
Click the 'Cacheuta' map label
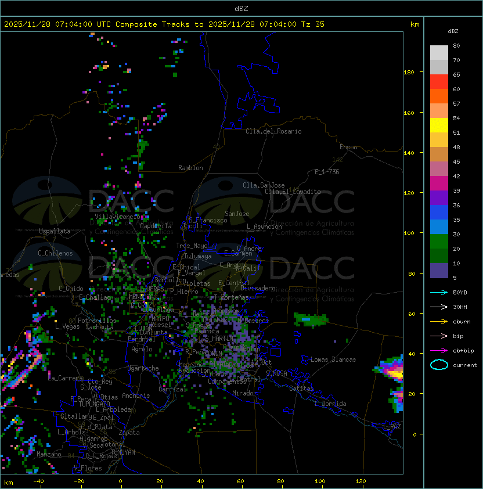(99, 327)
